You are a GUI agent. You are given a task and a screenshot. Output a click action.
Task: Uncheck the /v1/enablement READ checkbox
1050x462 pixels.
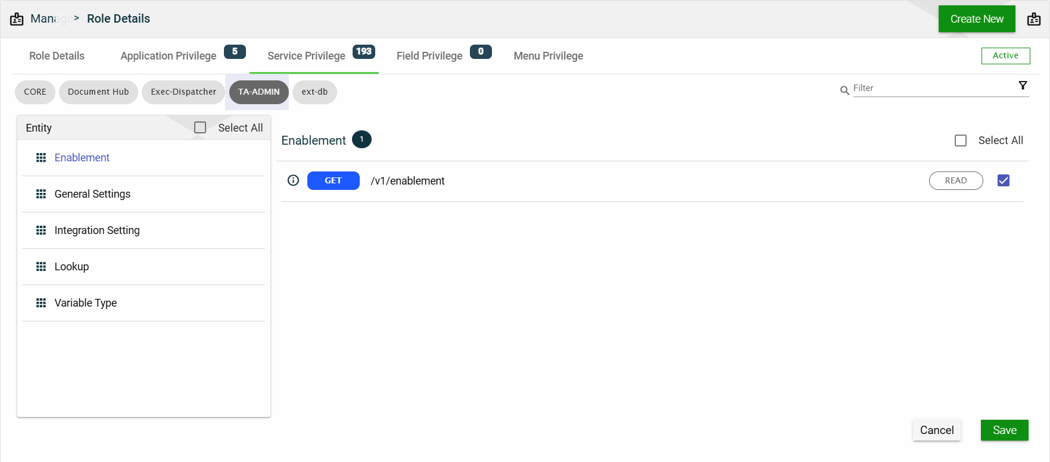(x=1004, y=180)
